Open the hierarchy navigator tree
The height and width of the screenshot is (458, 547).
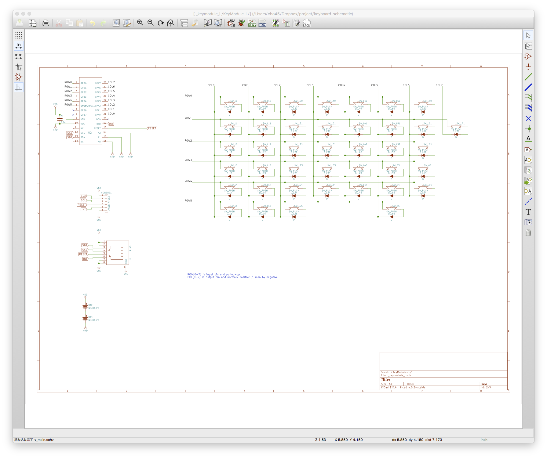pyautogui.click(x=184, y=23)
